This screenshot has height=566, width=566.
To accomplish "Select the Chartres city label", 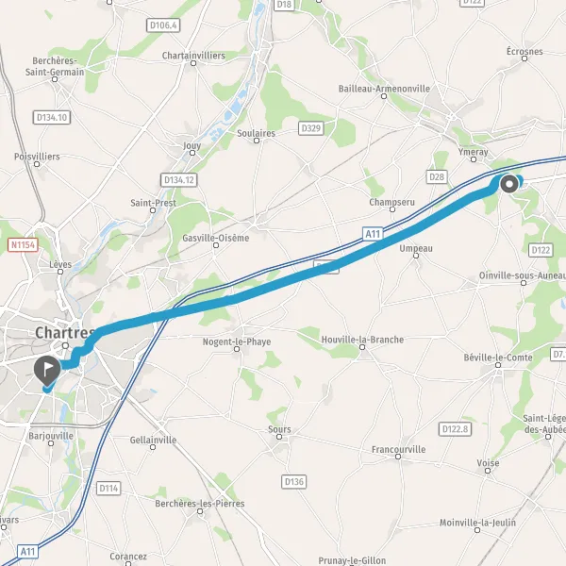I will [65, 333].
